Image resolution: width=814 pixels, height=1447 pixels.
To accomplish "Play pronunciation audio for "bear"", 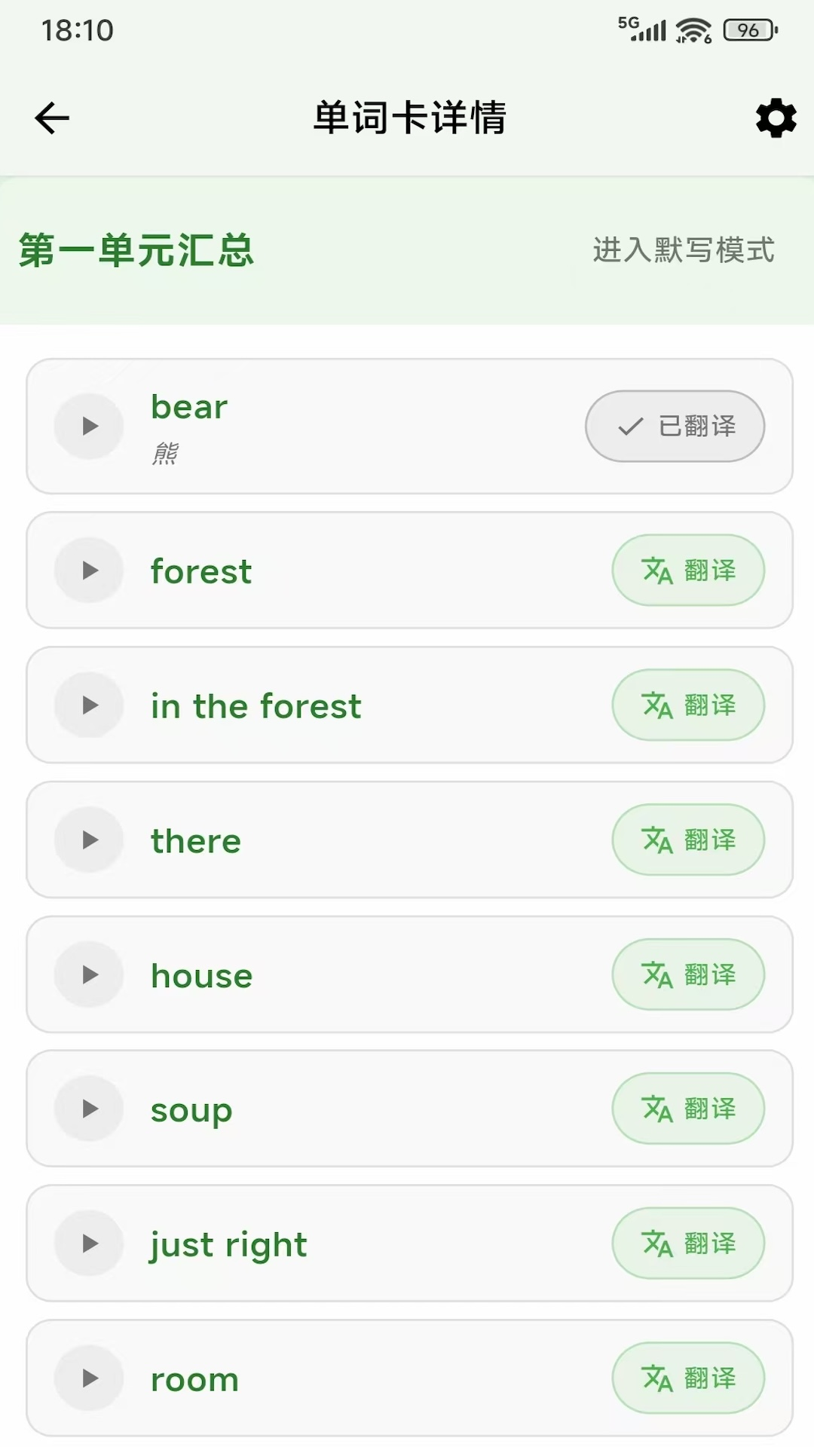I will pos(89,426).
